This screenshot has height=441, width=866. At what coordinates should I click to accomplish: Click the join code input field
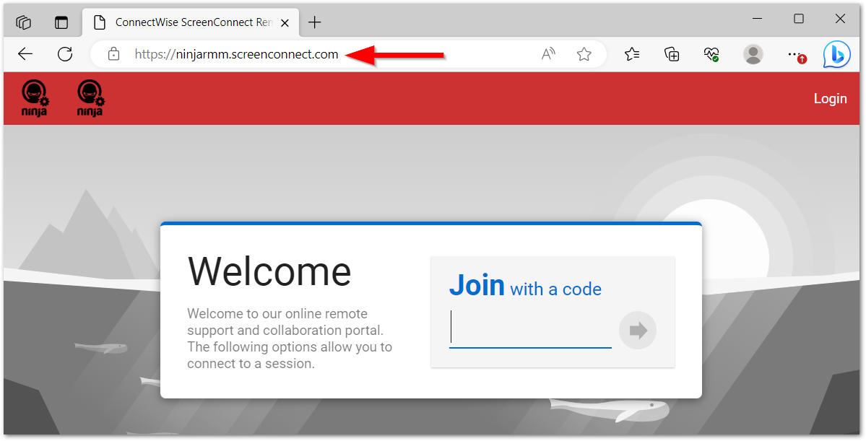[530, 329]
